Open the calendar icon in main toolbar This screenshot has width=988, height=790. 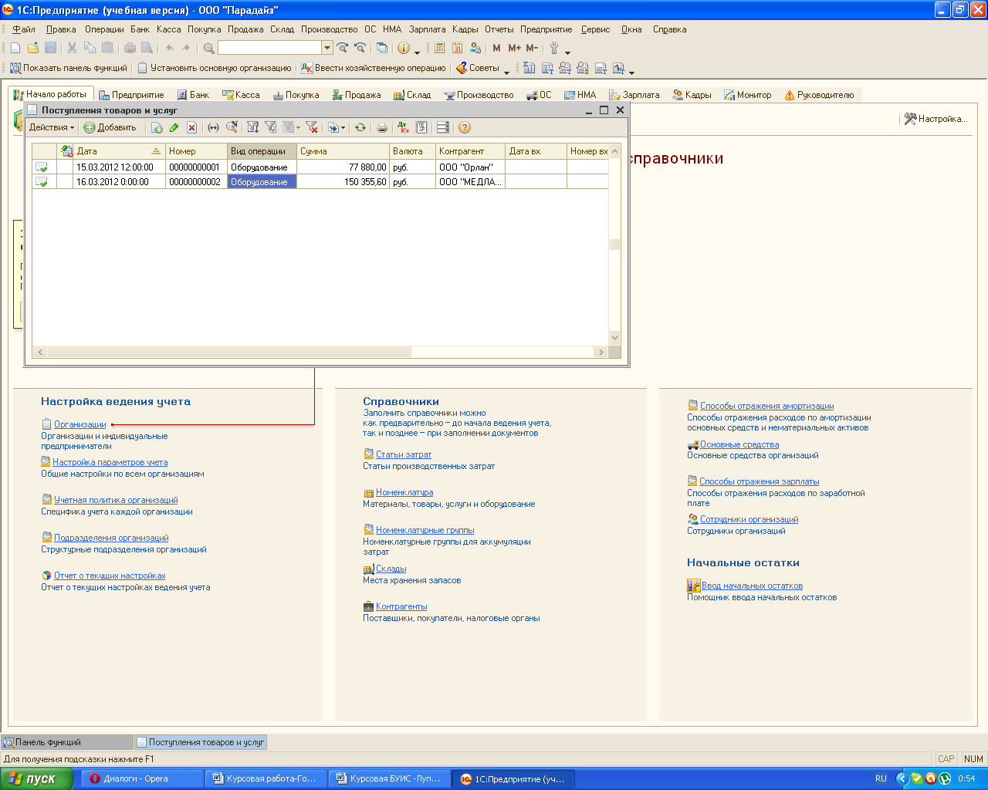pyautogui.click(x=457, y=48)
